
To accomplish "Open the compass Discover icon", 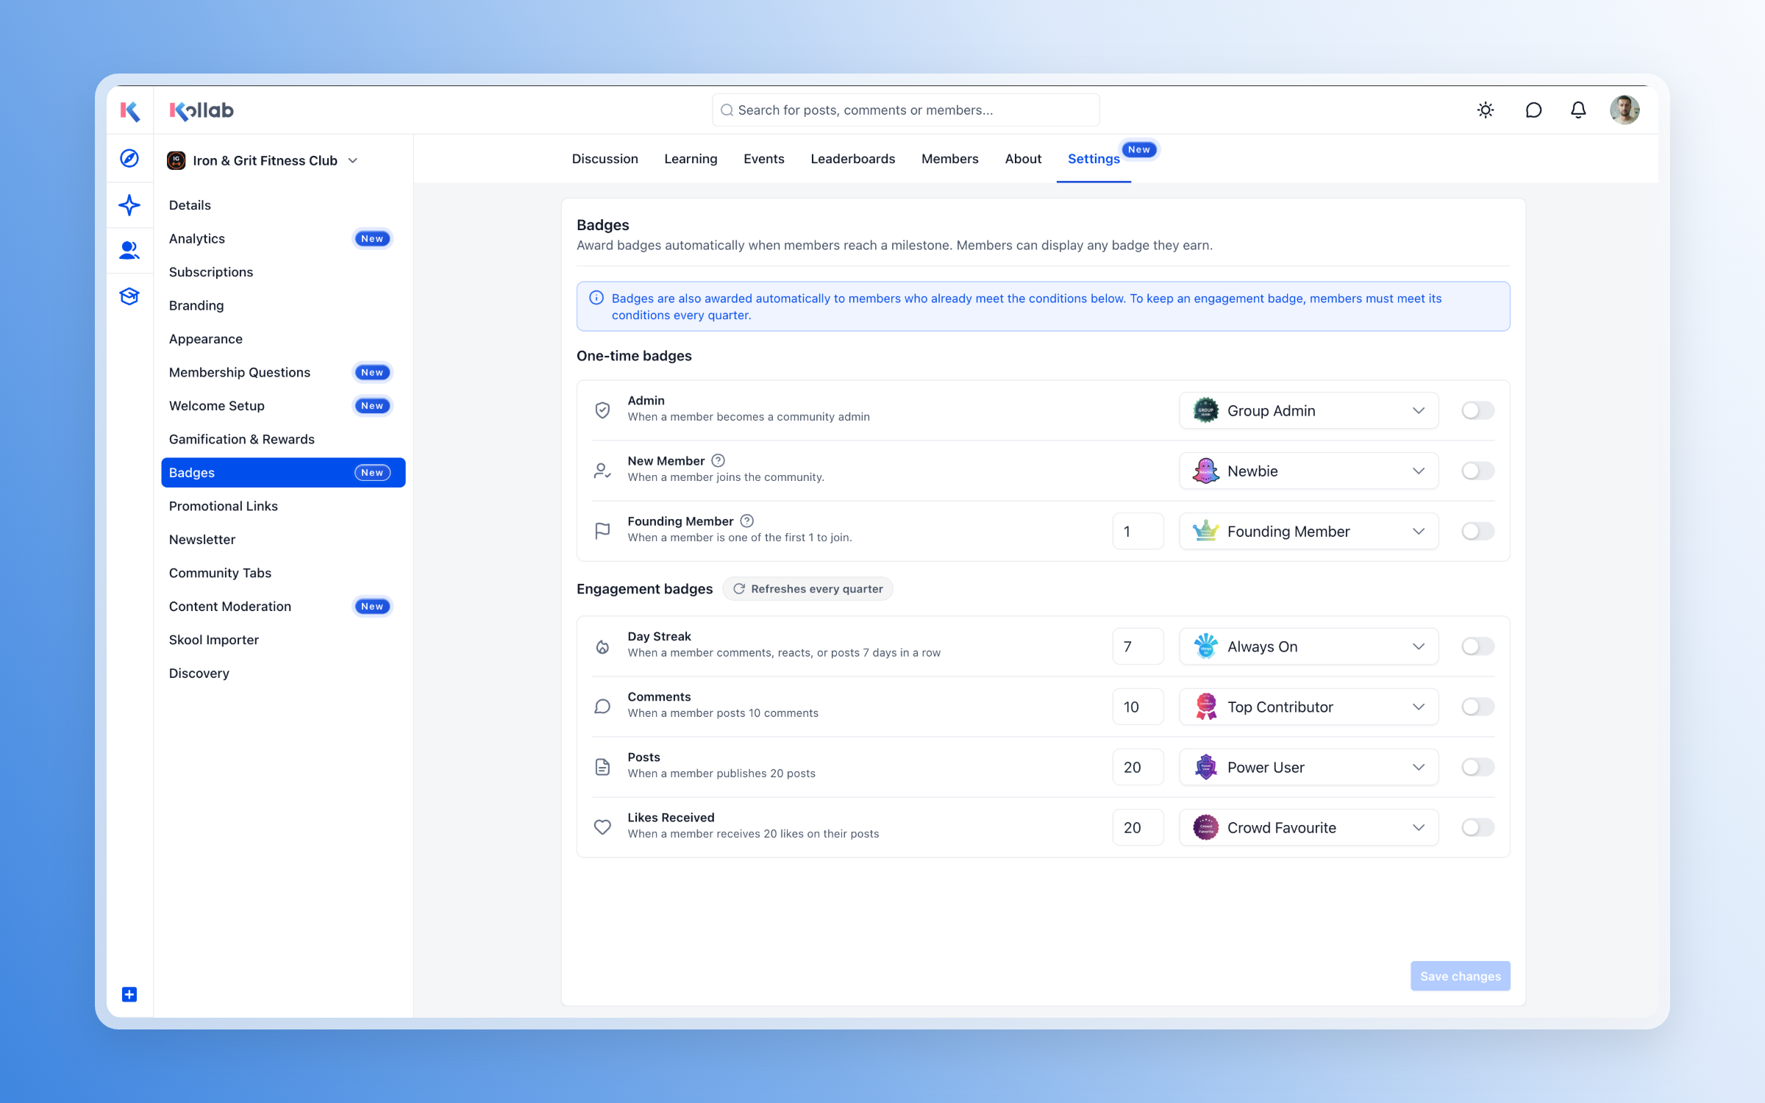I will (129, 158).
